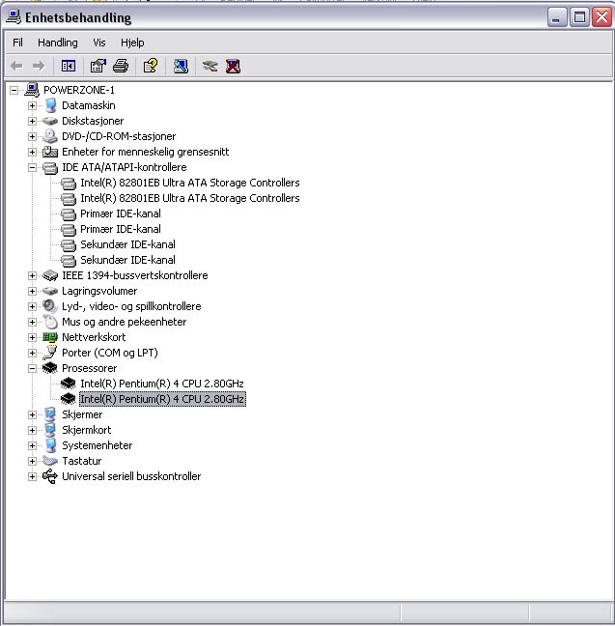Expand the Systemenheter node
The height and width of the screenshot is (626, 615).
pos(32,445)
